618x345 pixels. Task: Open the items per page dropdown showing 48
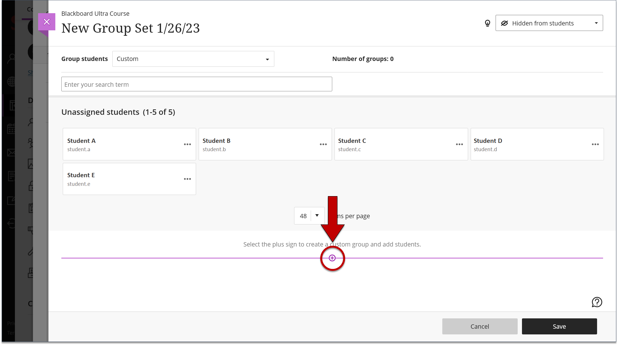pyautogui.click(x=309, y=216)
